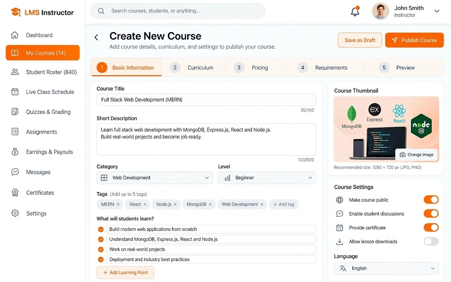Image resolution: width=451 pixels, height=282 pixels.
Task: Click the Settings gear icon
Action: tap(15, 213)
